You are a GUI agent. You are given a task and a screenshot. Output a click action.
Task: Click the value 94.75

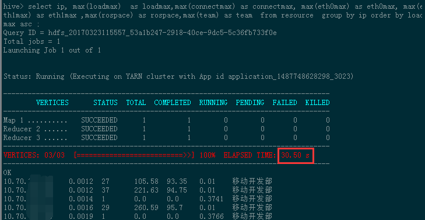pyautogui.click(x=177, y=190)
